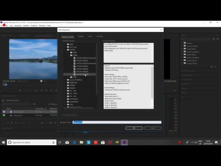Click Cancel in New Sequence dialog
The width and height of the screenshot is (221, 166).
point(153,128)
